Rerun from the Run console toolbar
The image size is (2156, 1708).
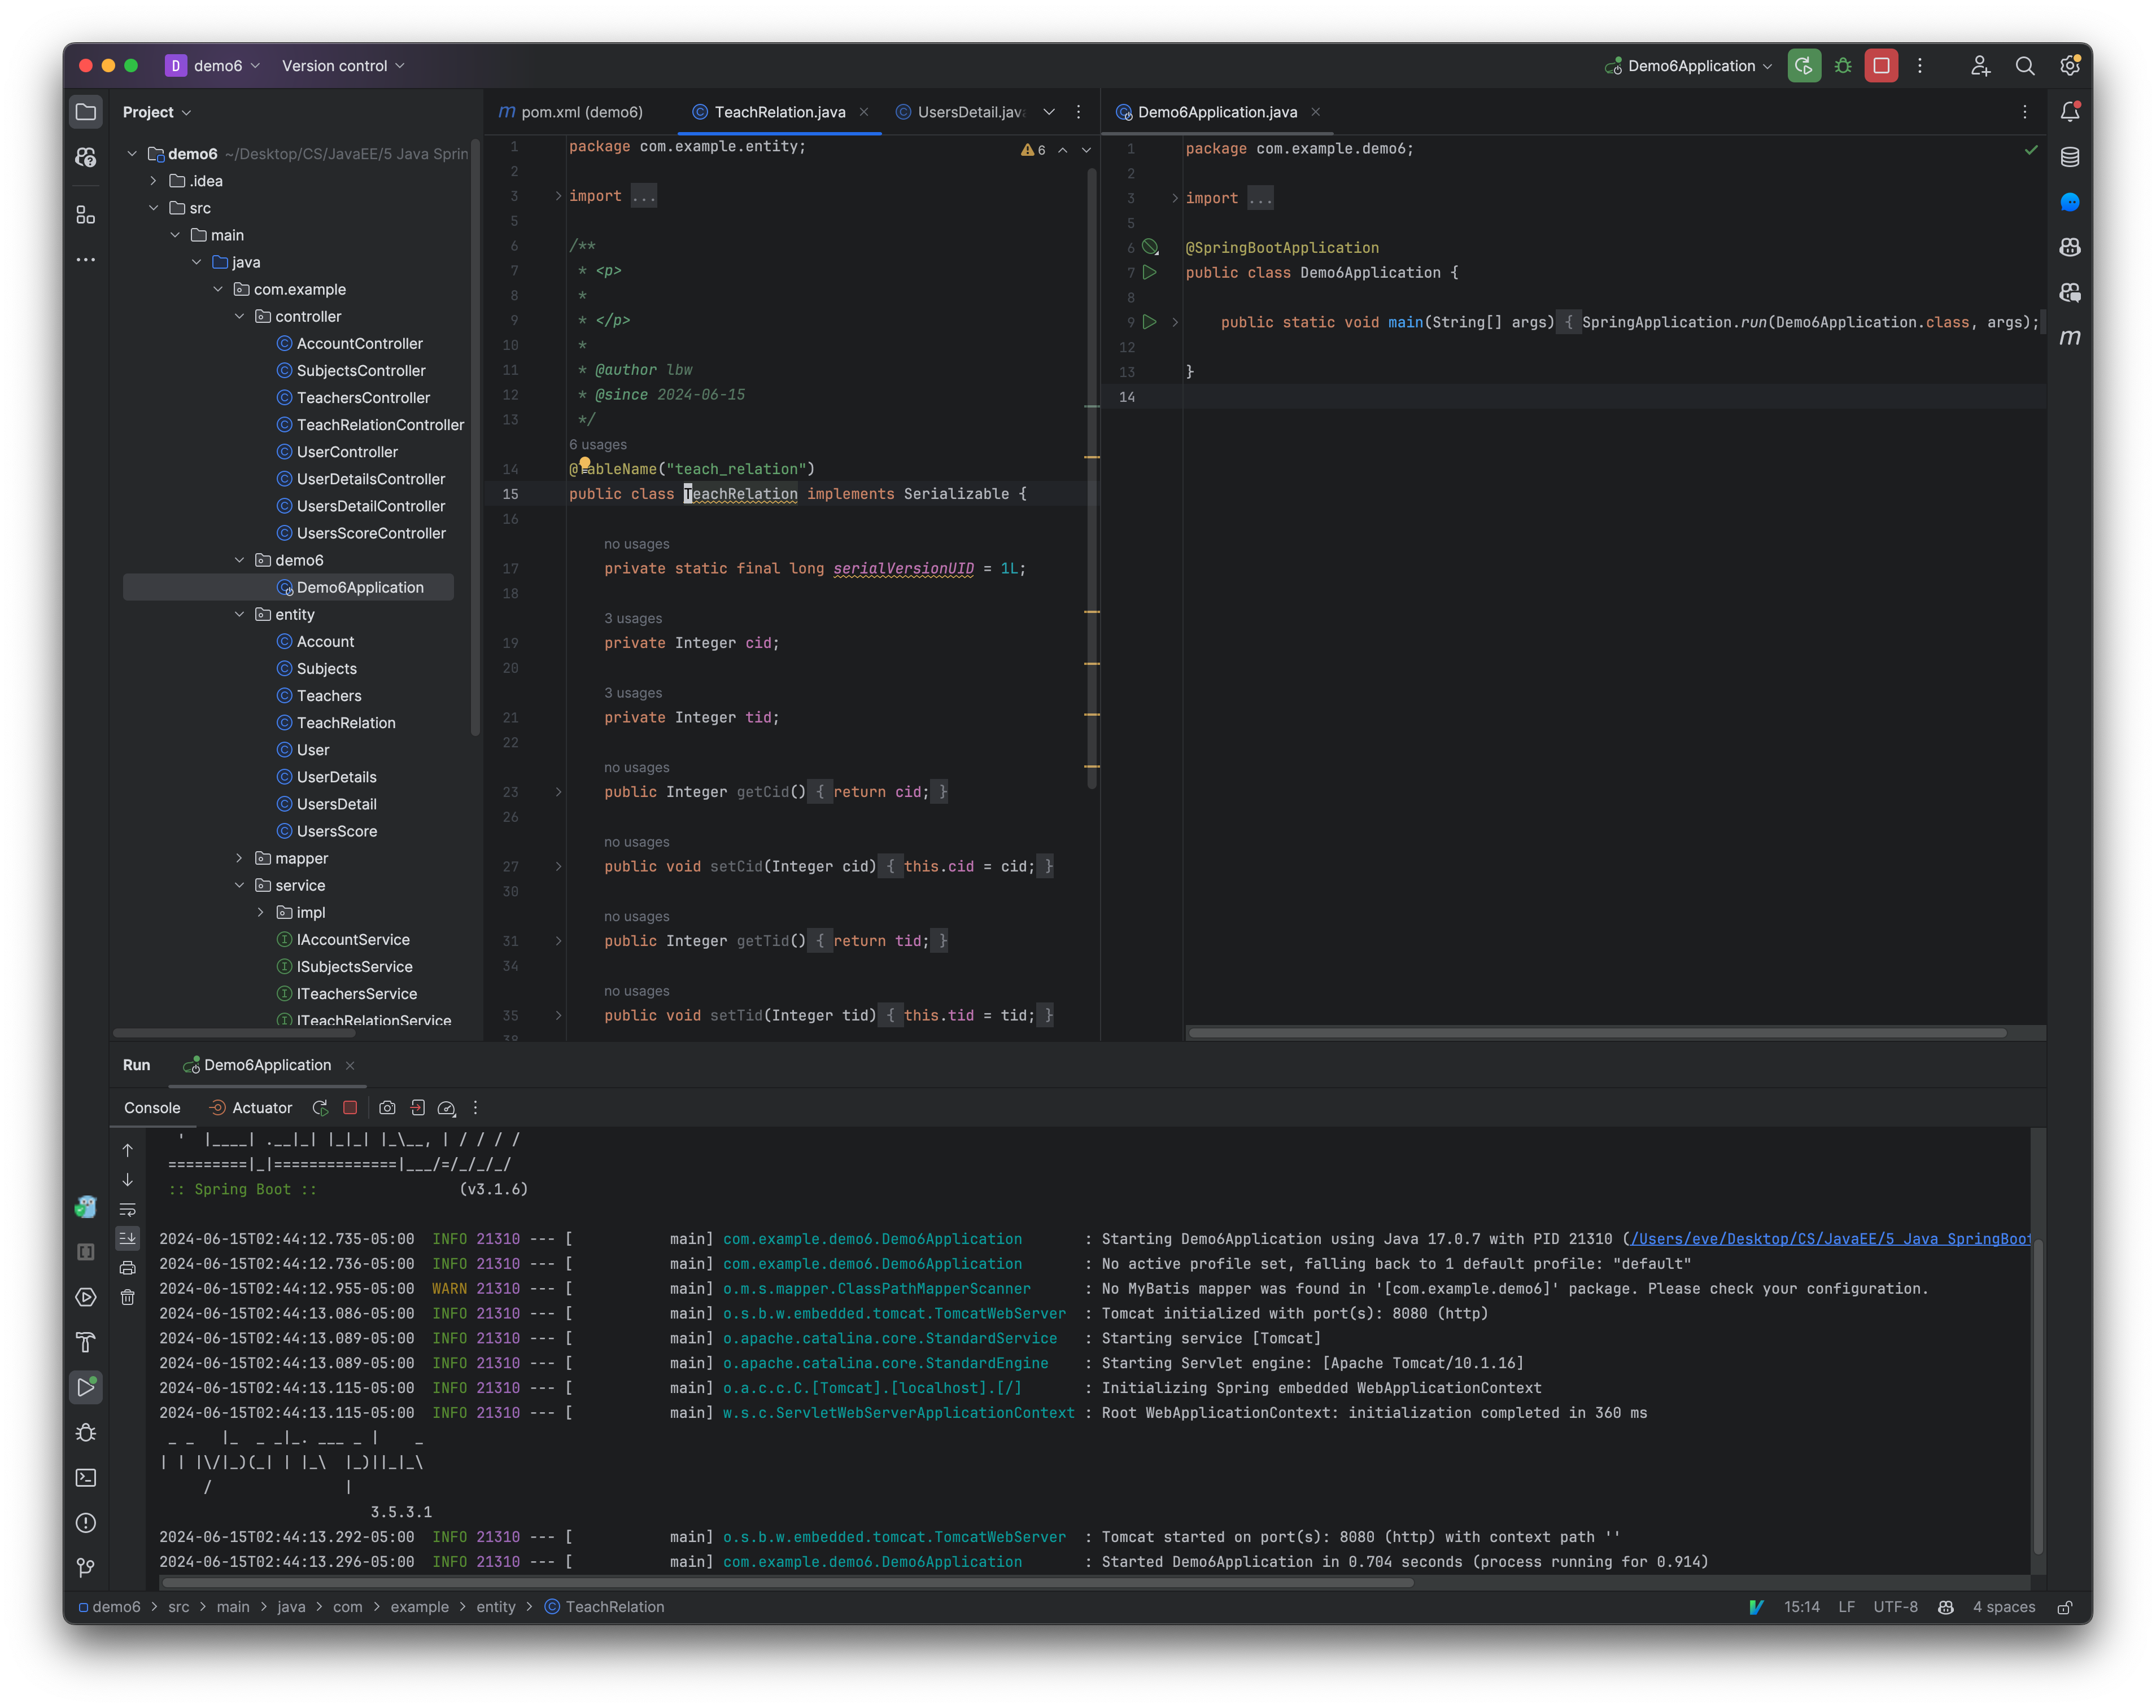coord(320,1107)
